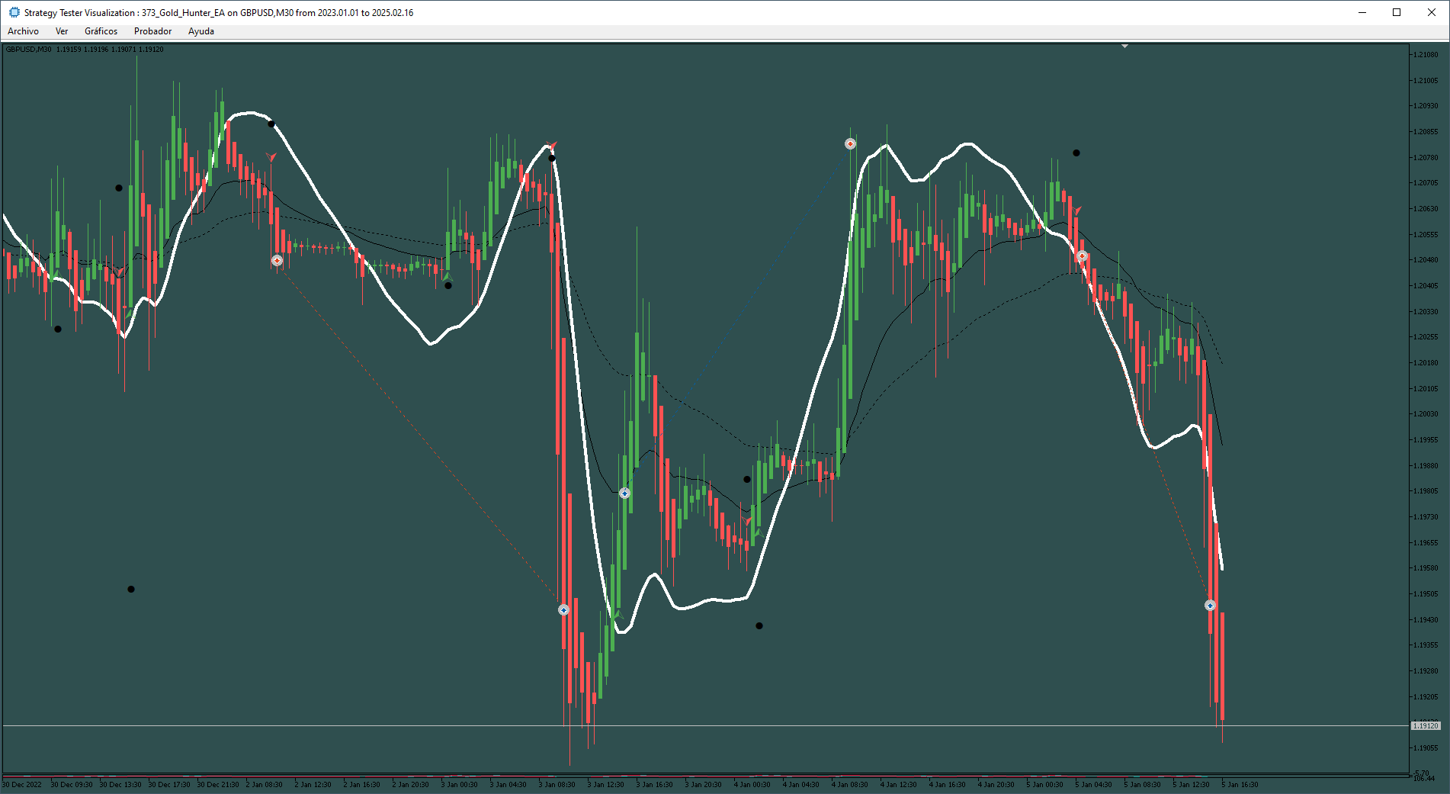Click the 3 Jan 08:30 label on time axis

coord(557,785)
